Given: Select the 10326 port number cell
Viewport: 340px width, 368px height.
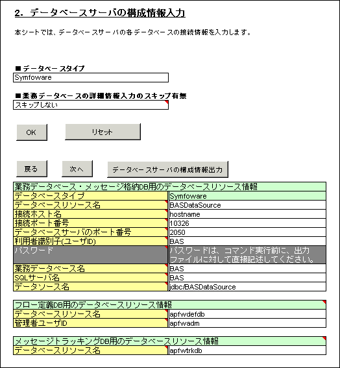Looking at the screenshot, I should [247, 223].
